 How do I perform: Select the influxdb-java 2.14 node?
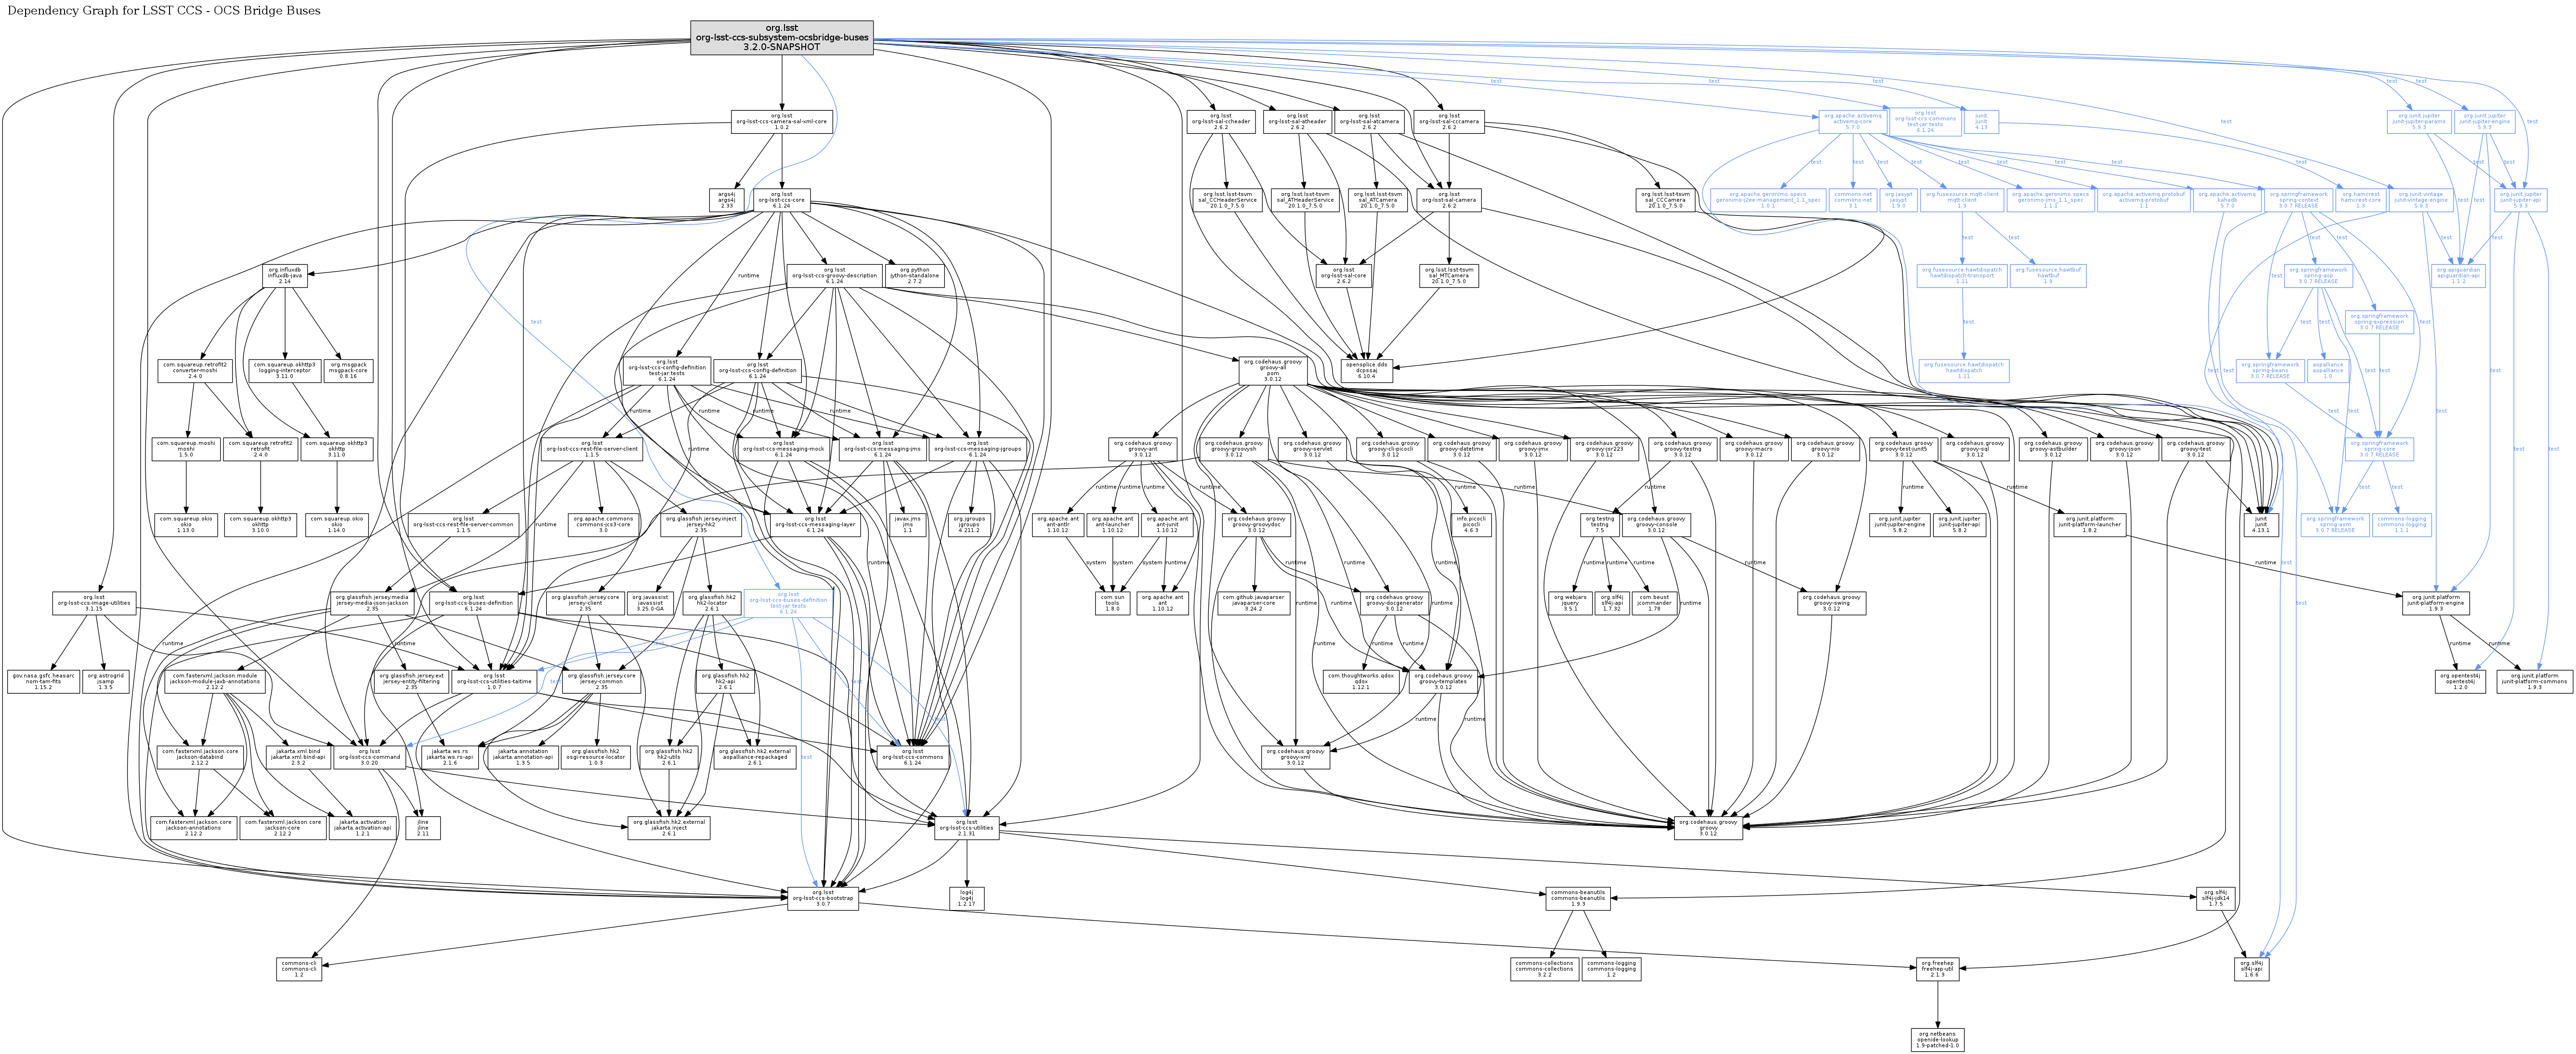point(285,275)
